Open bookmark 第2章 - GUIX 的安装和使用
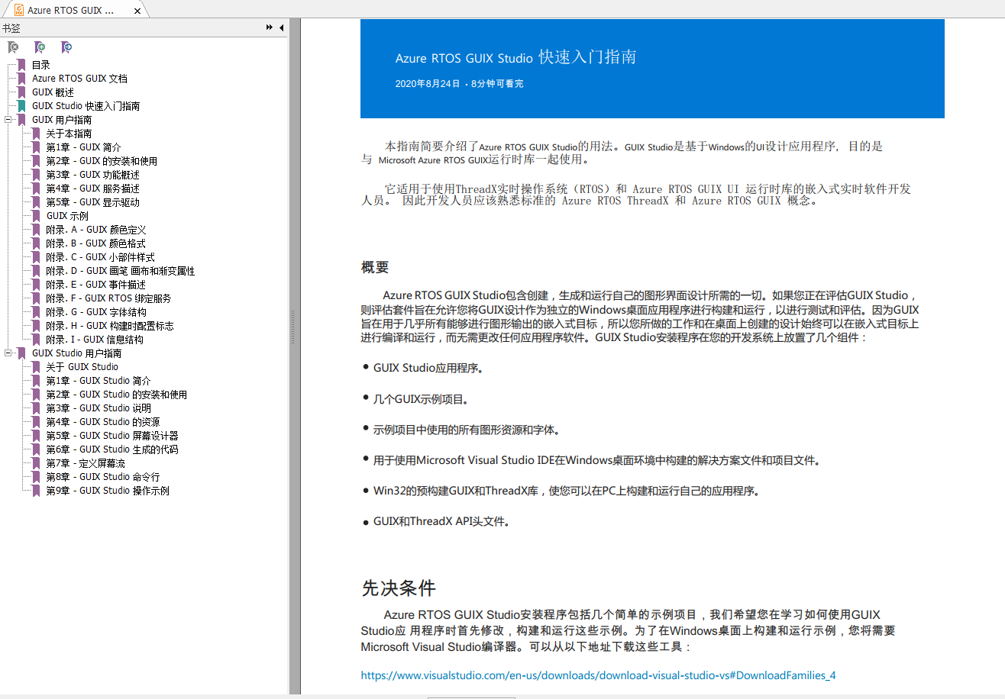The image size is (1005, 699). coord(102,161)
